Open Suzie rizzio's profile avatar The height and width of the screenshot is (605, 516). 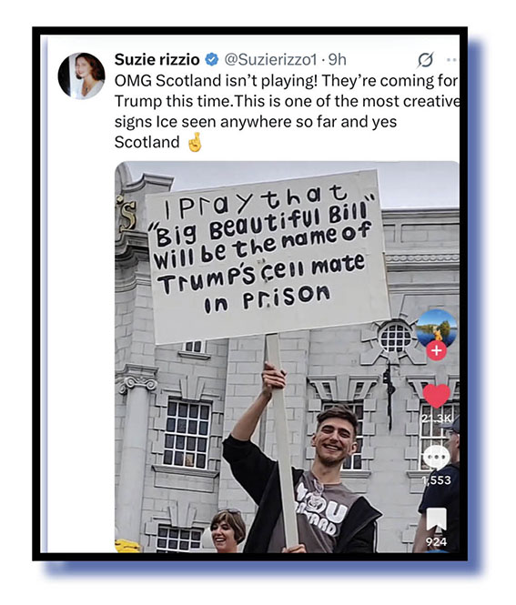coord(81,76)
